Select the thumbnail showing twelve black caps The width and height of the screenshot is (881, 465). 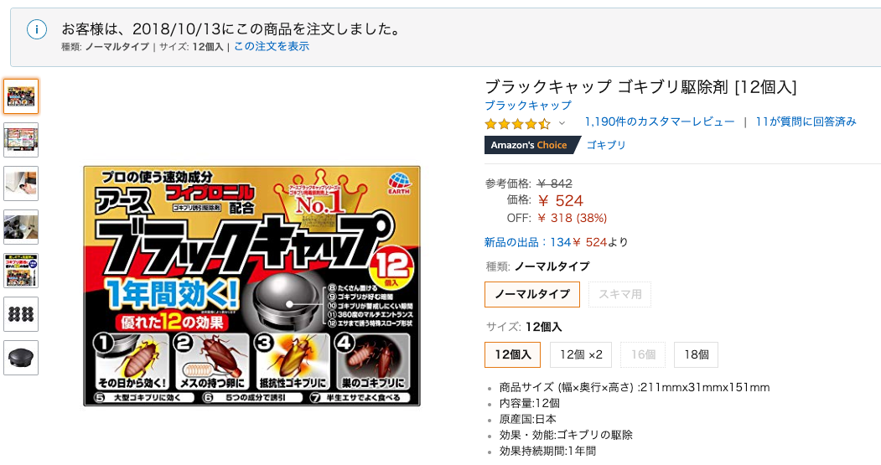coord(21,314)
